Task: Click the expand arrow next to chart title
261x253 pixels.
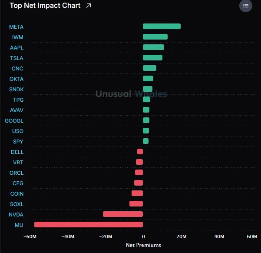Action: pos(89,6)
